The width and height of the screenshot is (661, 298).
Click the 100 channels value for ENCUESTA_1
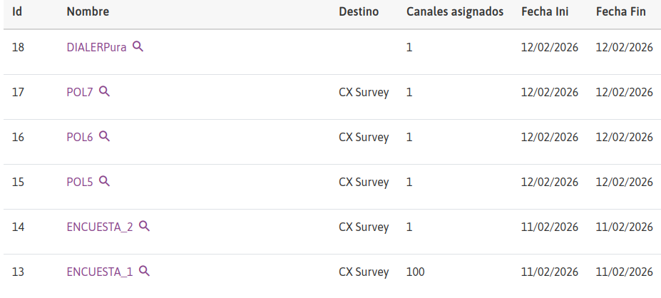[x=415, y=272]
